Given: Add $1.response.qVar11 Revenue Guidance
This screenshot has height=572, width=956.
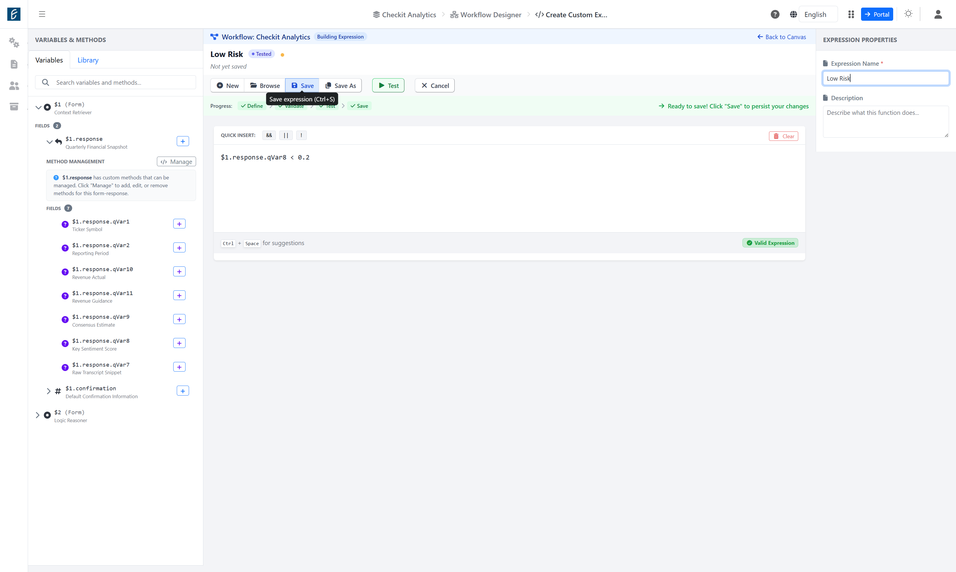Looking at the screenshot, I should tap(179, 296).
